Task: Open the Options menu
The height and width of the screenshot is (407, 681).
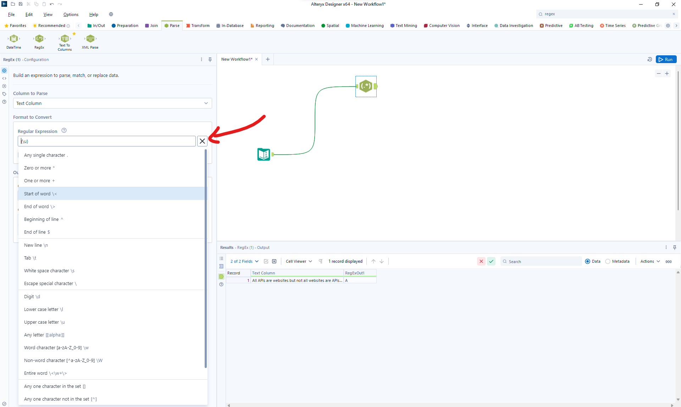Action: click(x=71, y=15)
